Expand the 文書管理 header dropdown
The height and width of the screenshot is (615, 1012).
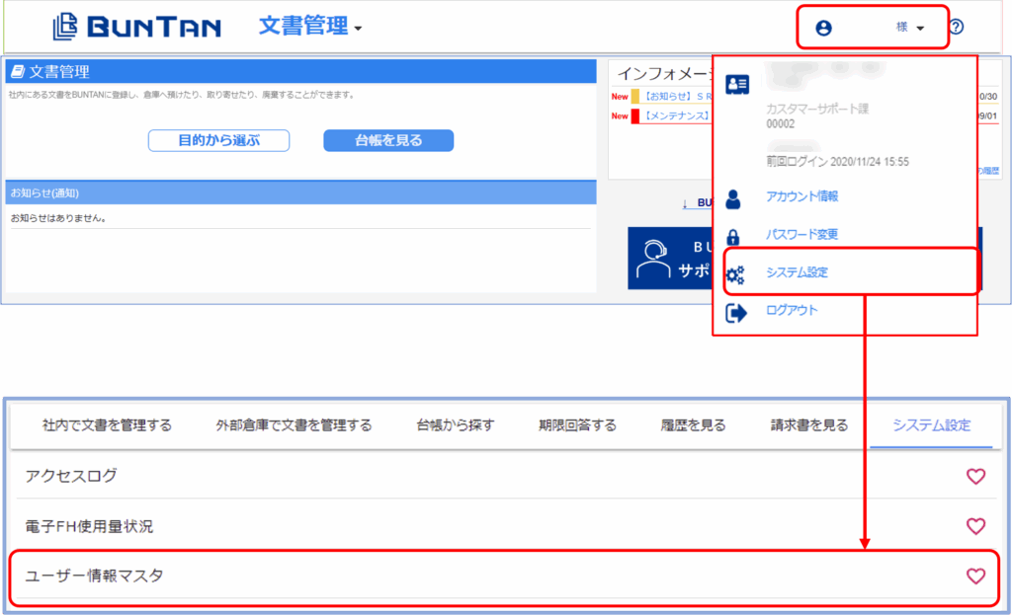pyautogui.click(x=310, y=27)
